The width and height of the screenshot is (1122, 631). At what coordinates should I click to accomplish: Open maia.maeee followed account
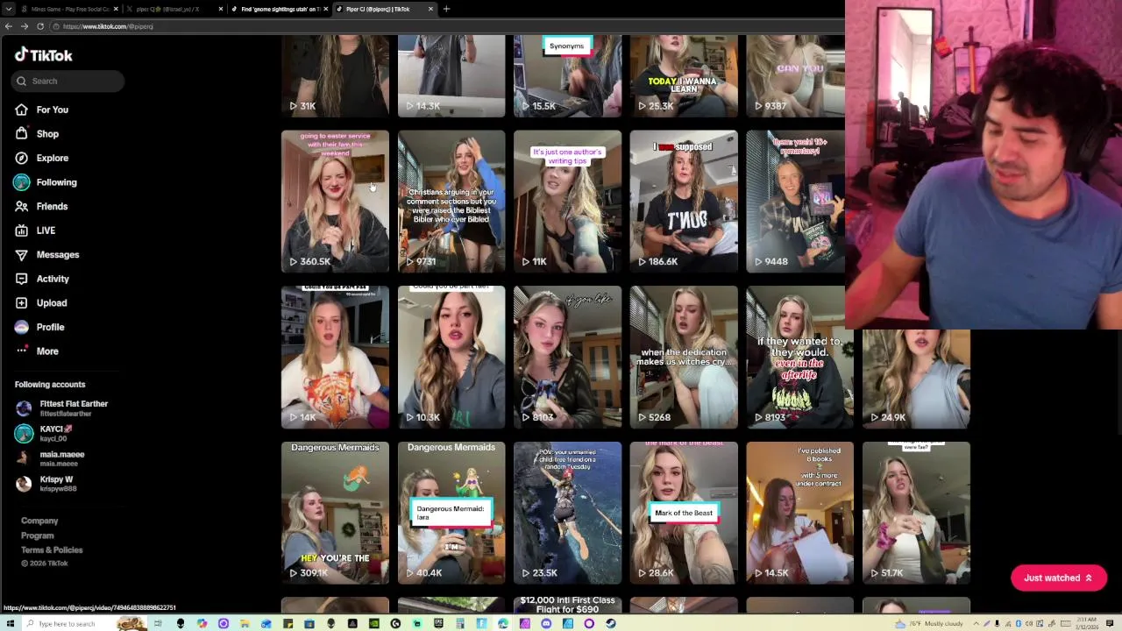(50, 458)
